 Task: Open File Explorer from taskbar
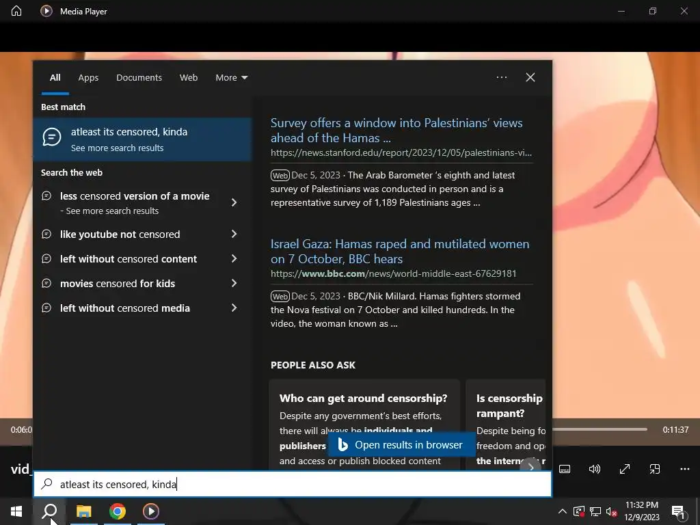pos(83,511)
